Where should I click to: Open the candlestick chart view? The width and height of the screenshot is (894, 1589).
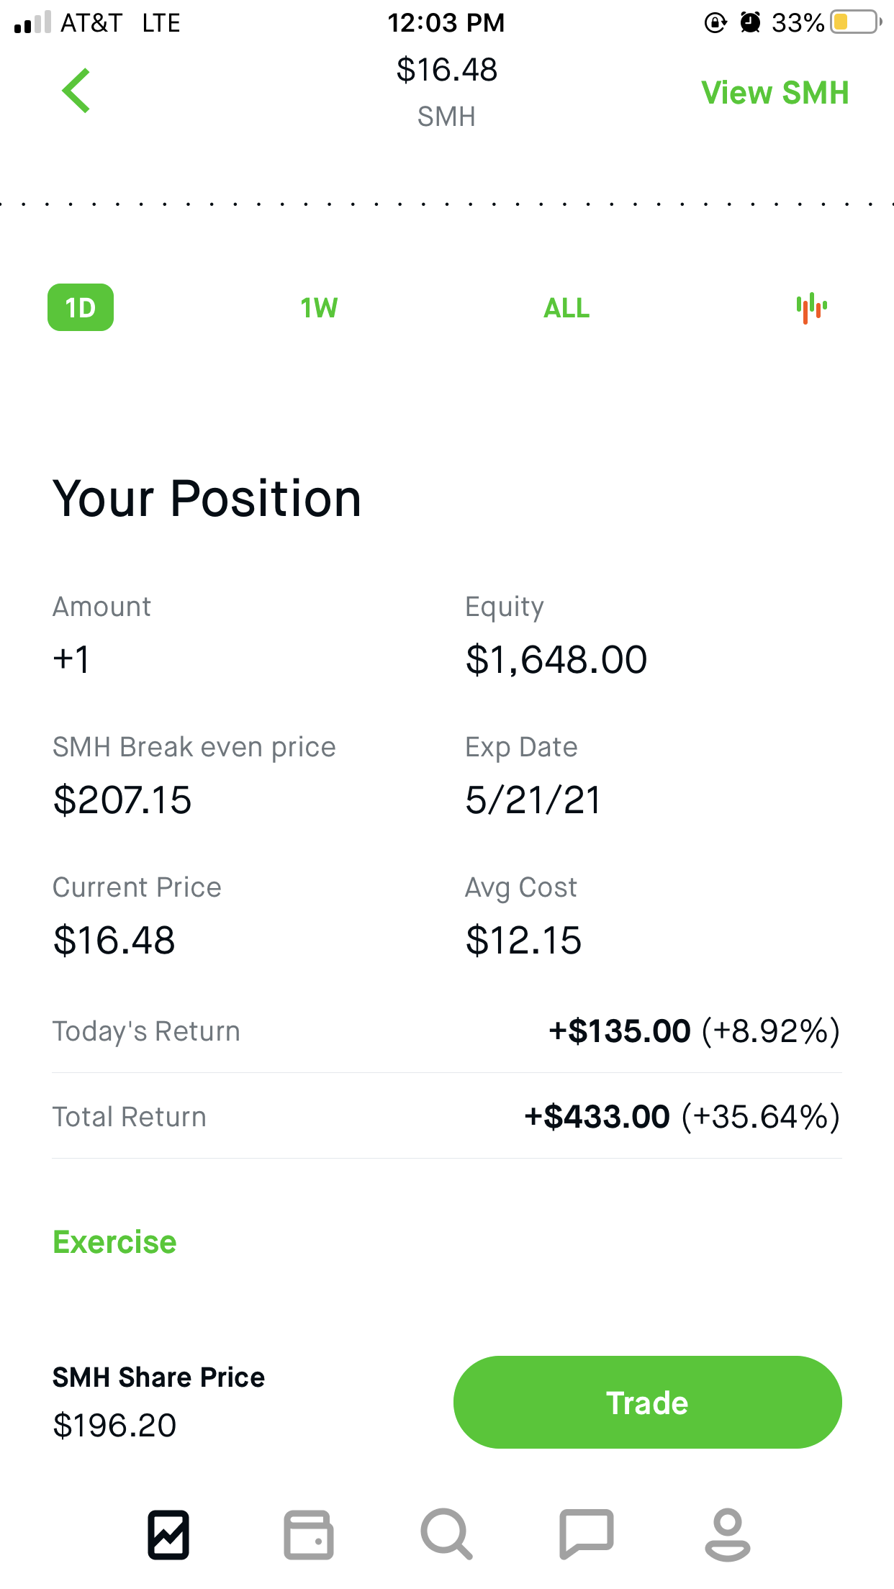pyautogui.click(x=811, y=308)
